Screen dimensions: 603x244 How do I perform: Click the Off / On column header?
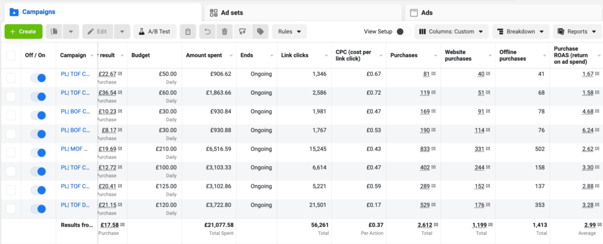[x=35, y=55]
